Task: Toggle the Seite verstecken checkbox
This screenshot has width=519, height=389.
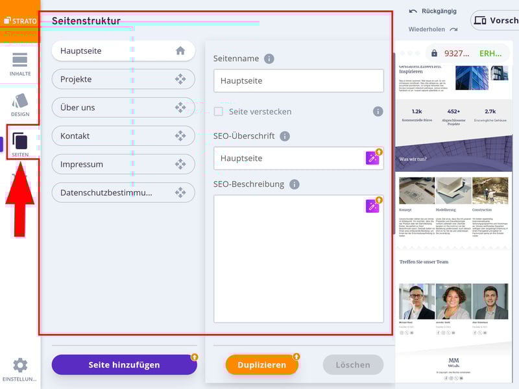Action: 219,112
